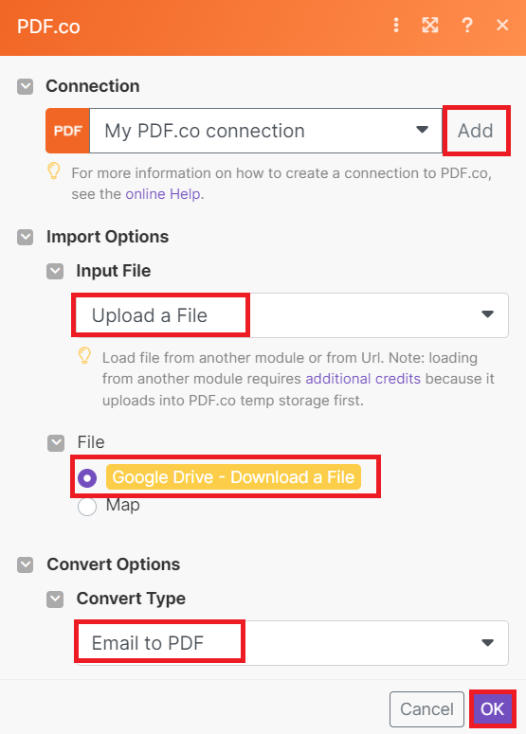Click the fullscreen expand icon in header
526x734 pixels.
click(x=430, y=26)
